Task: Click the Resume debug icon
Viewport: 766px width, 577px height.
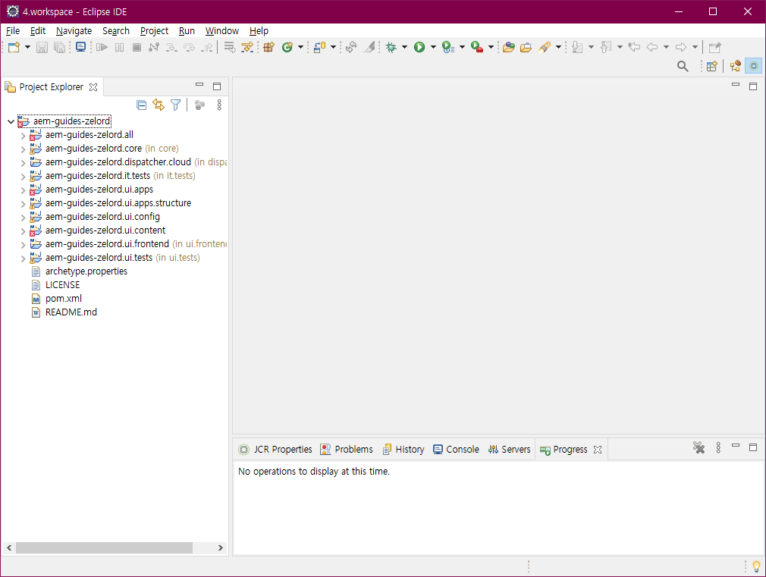Action: 102,48
